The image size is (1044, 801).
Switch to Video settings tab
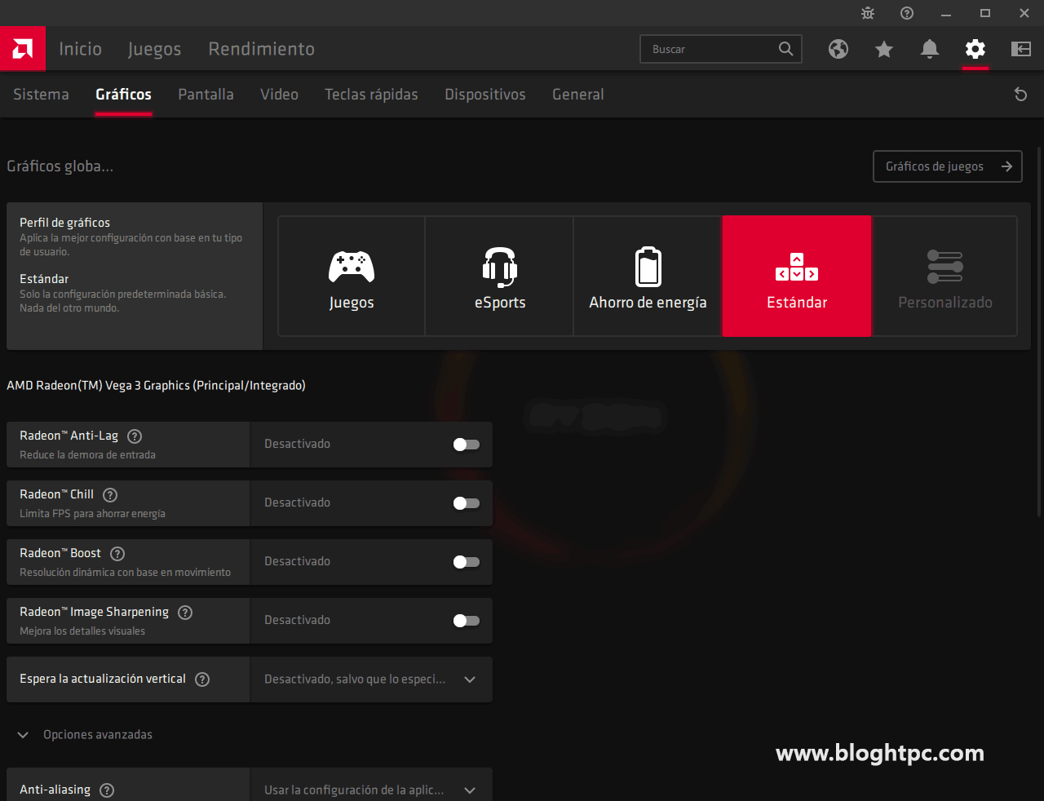tap(279, 95)
